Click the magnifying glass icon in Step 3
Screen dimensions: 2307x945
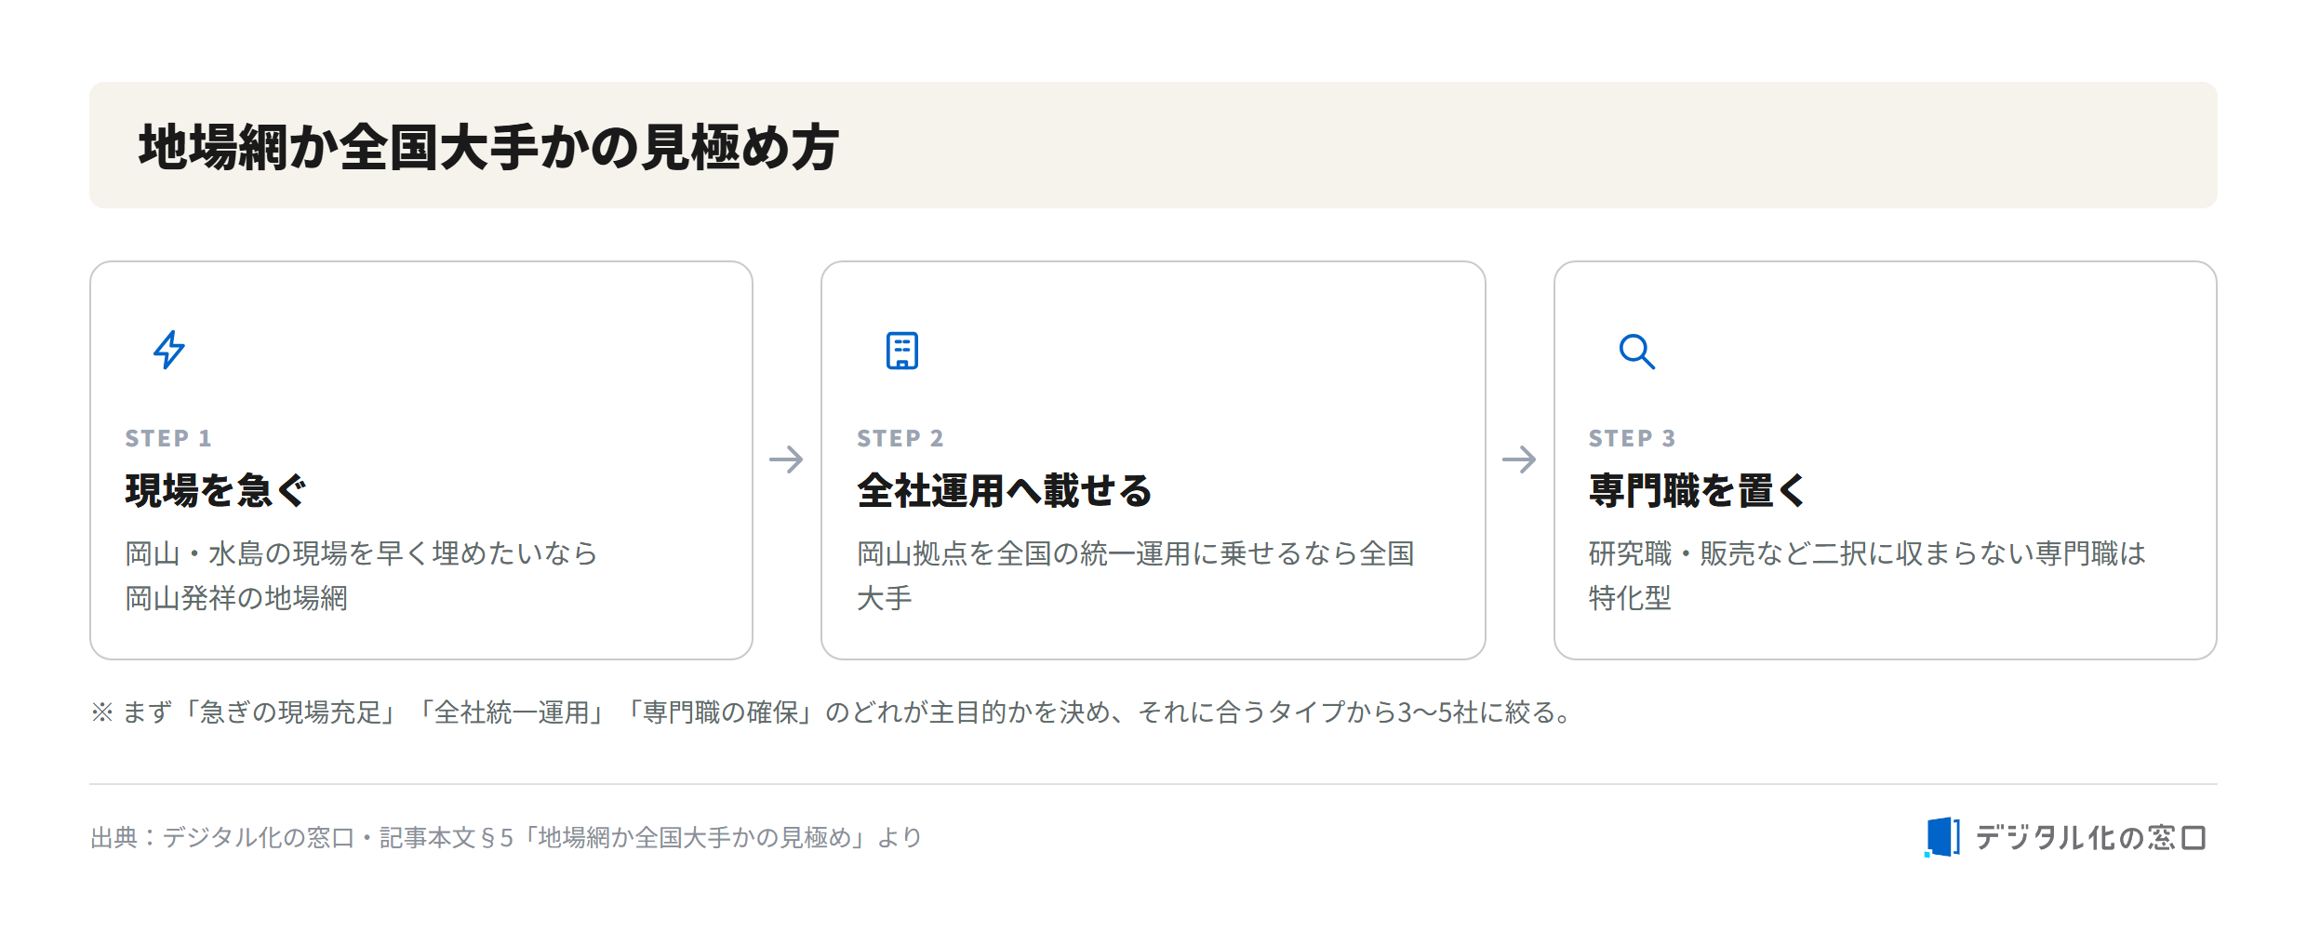(1636, 352)
